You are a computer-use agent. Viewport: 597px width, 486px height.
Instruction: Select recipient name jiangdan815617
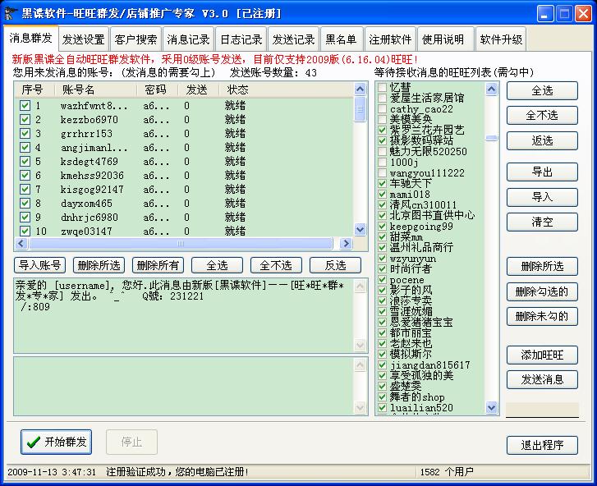point(429,365)
